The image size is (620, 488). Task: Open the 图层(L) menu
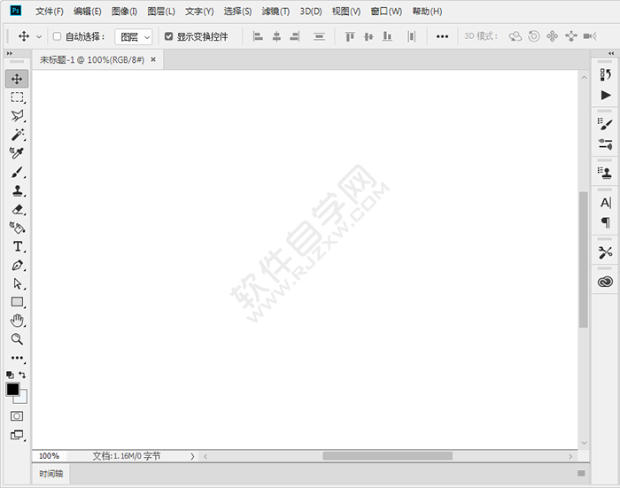click(161, 12)
